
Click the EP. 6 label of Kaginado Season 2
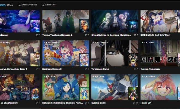coord(87,69)
